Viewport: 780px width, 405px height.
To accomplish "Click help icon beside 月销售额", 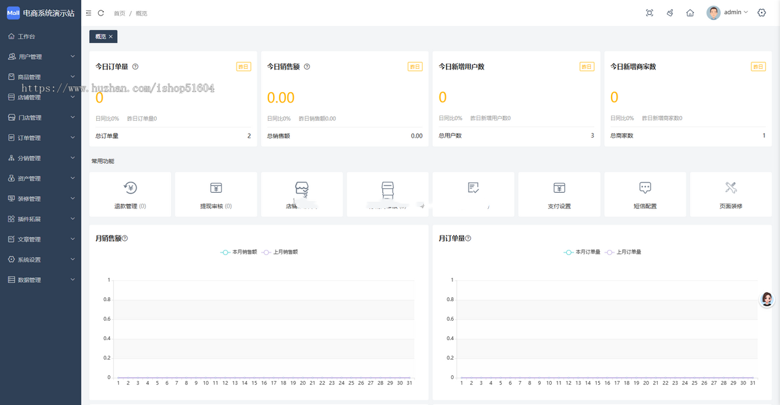I will [x=125, y=238].
